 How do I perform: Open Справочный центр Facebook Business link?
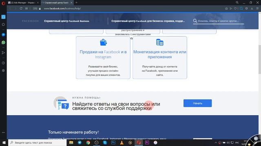tap(66, 21)
